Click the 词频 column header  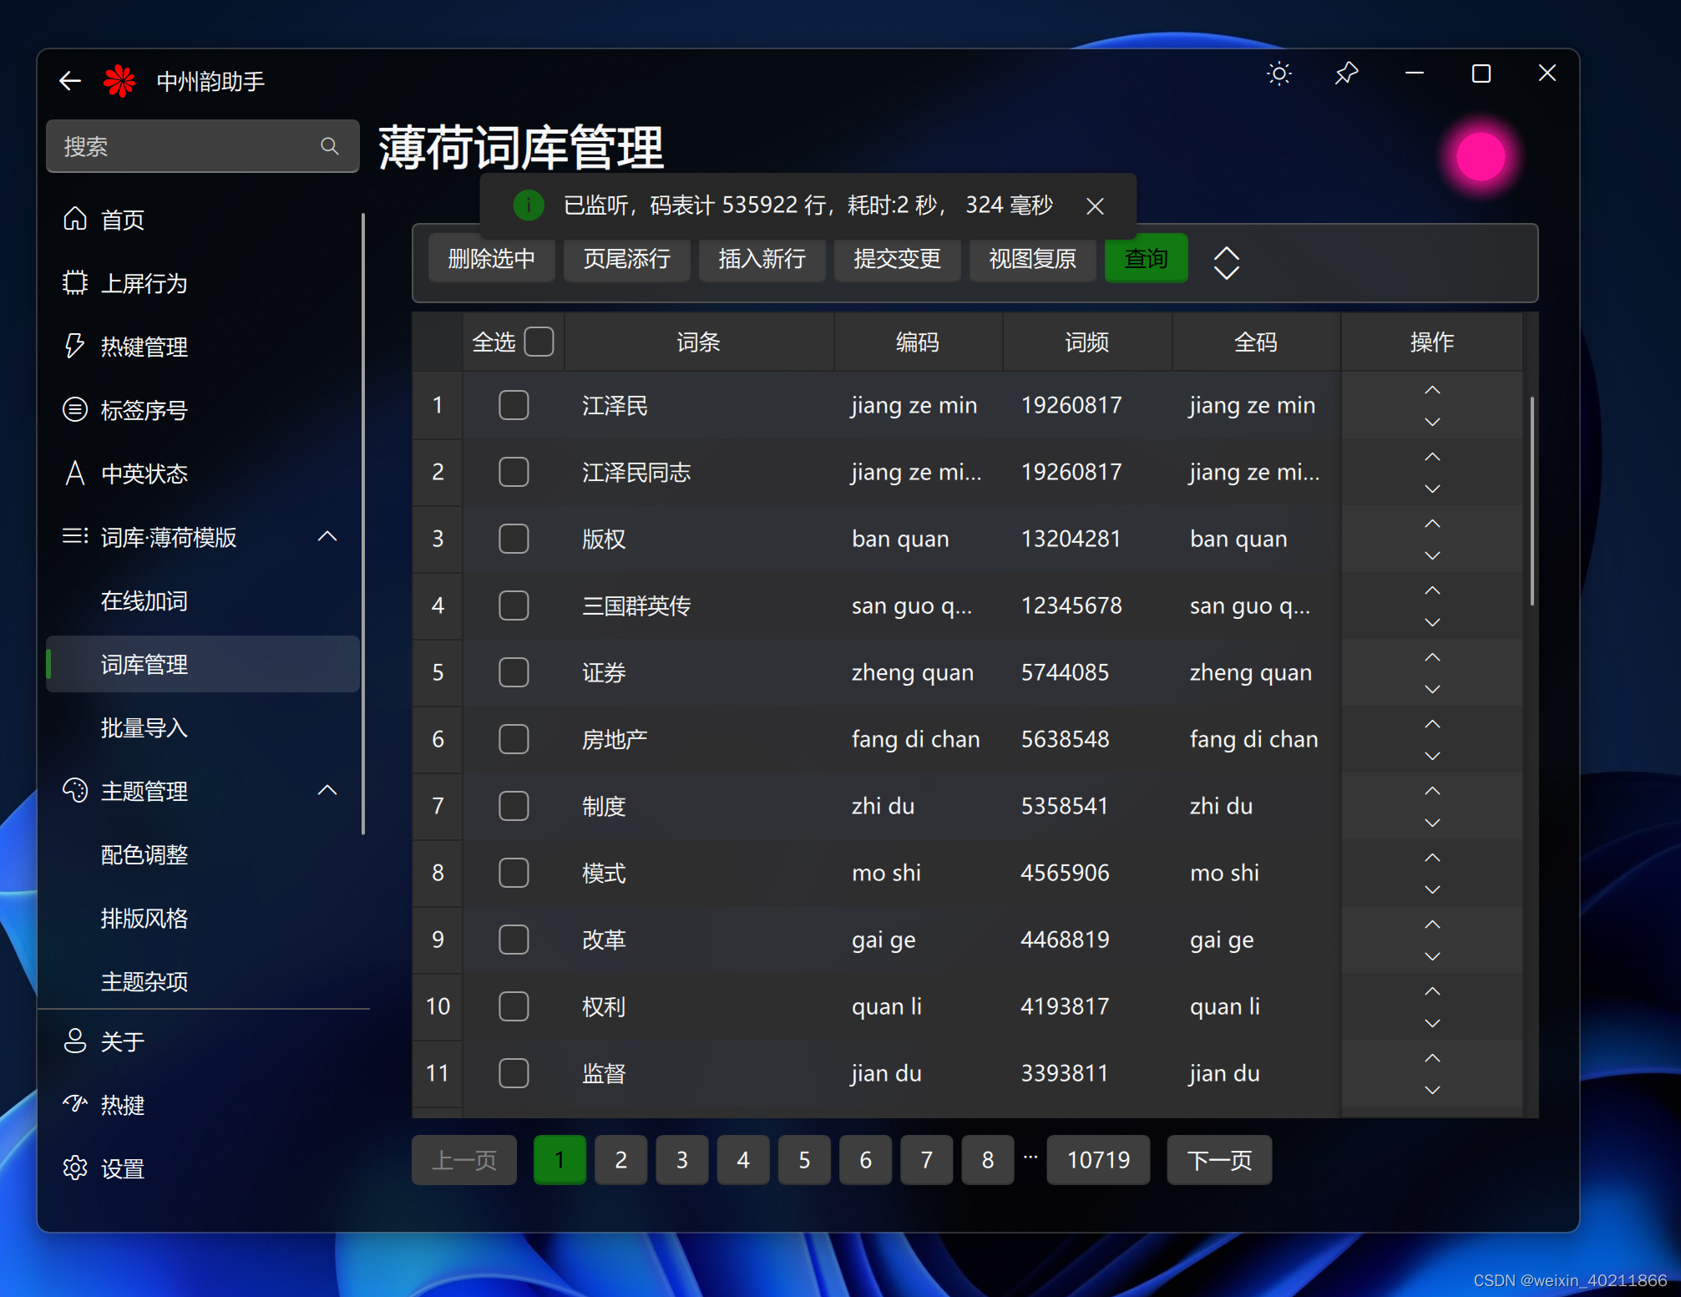[1086, 342]
